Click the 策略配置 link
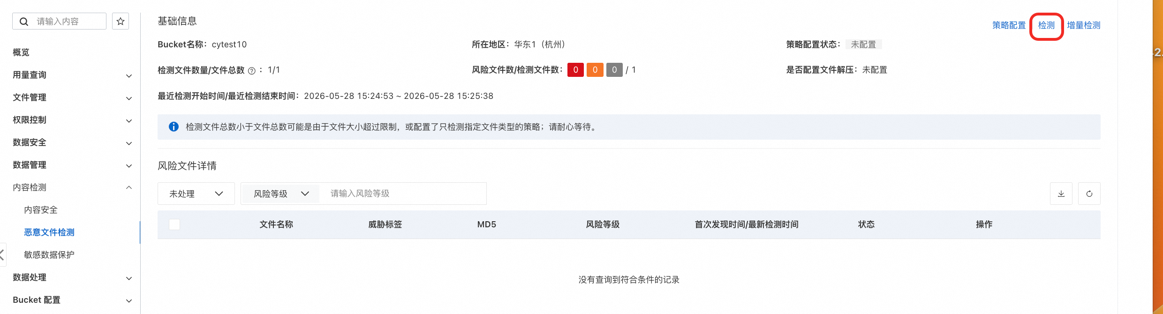 pos(1009,25)
